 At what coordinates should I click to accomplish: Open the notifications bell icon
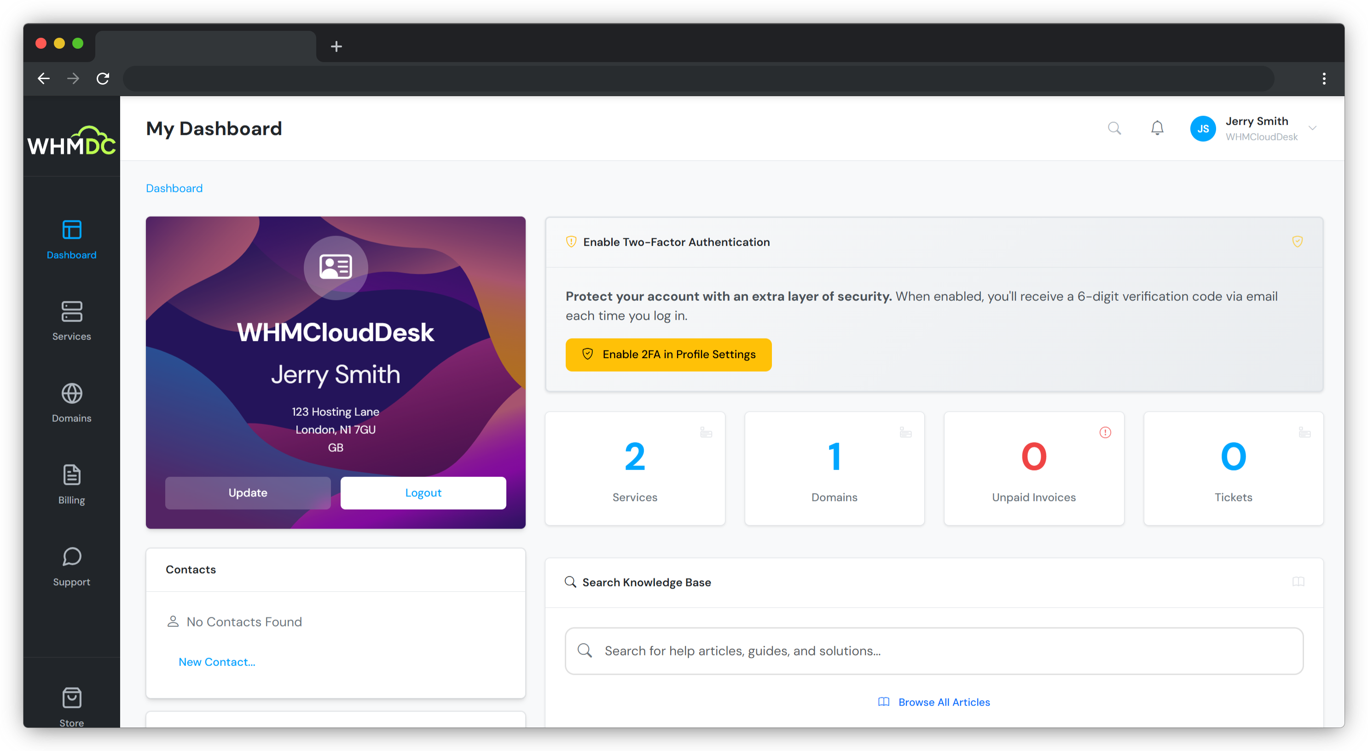coord(1157,128)
